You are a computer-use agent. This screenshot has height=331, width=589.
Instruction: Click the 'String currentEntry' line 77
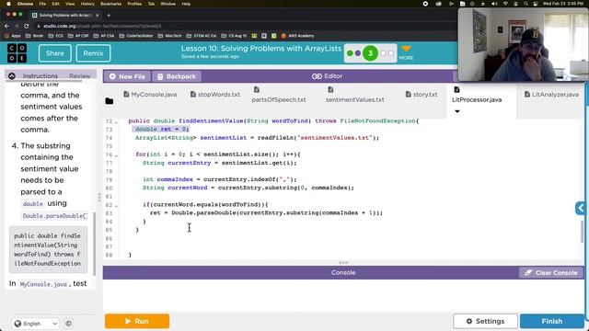pyautogui.click(x=220, y=163)
